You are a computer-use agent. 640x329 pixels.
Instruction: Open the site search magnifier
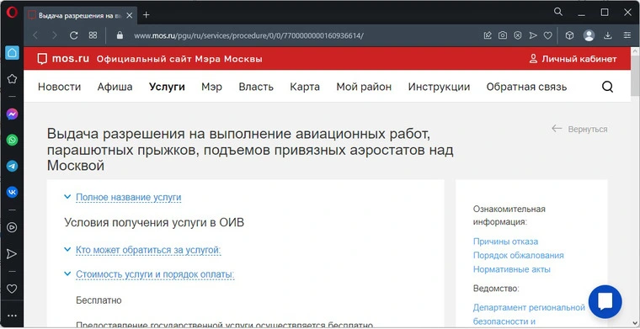(607, 87)
